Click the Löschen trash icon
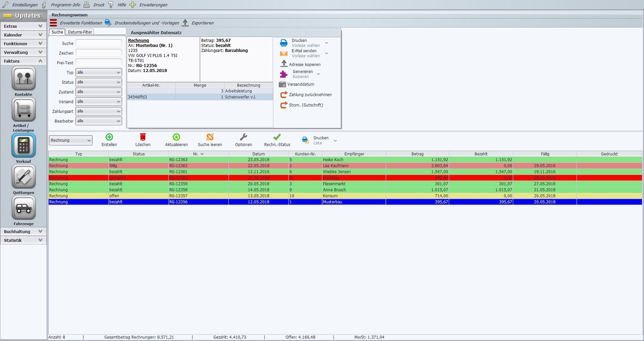The height and width of the screenshot is (341, 644). 143,137
